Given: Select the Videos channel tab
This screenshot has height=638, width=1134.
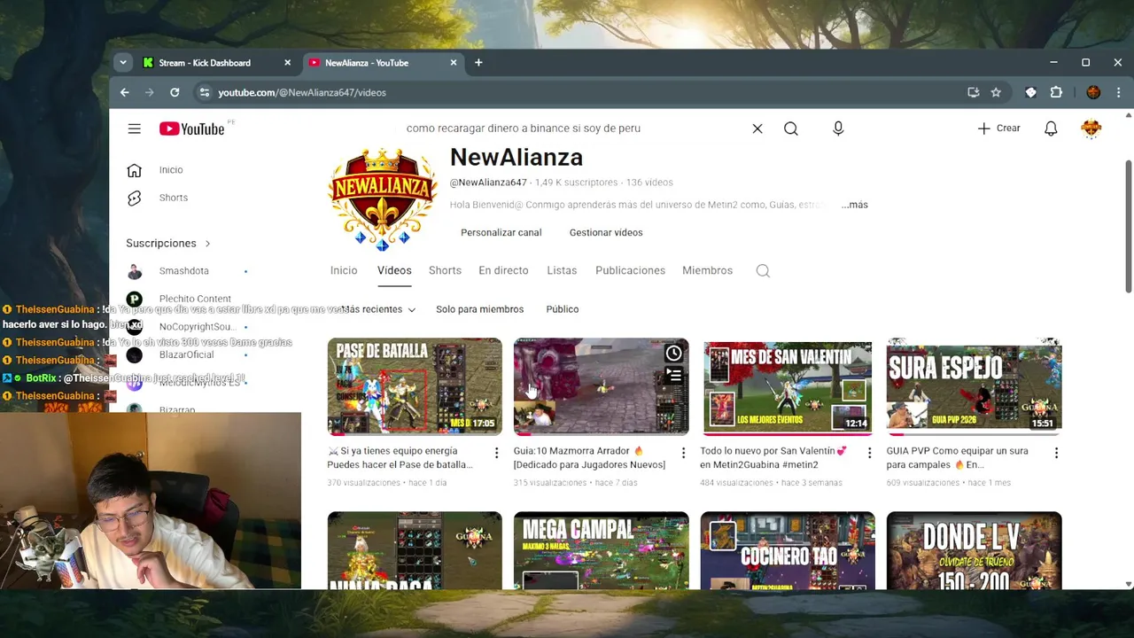Looking at the screenshot, I should point(394,270).
